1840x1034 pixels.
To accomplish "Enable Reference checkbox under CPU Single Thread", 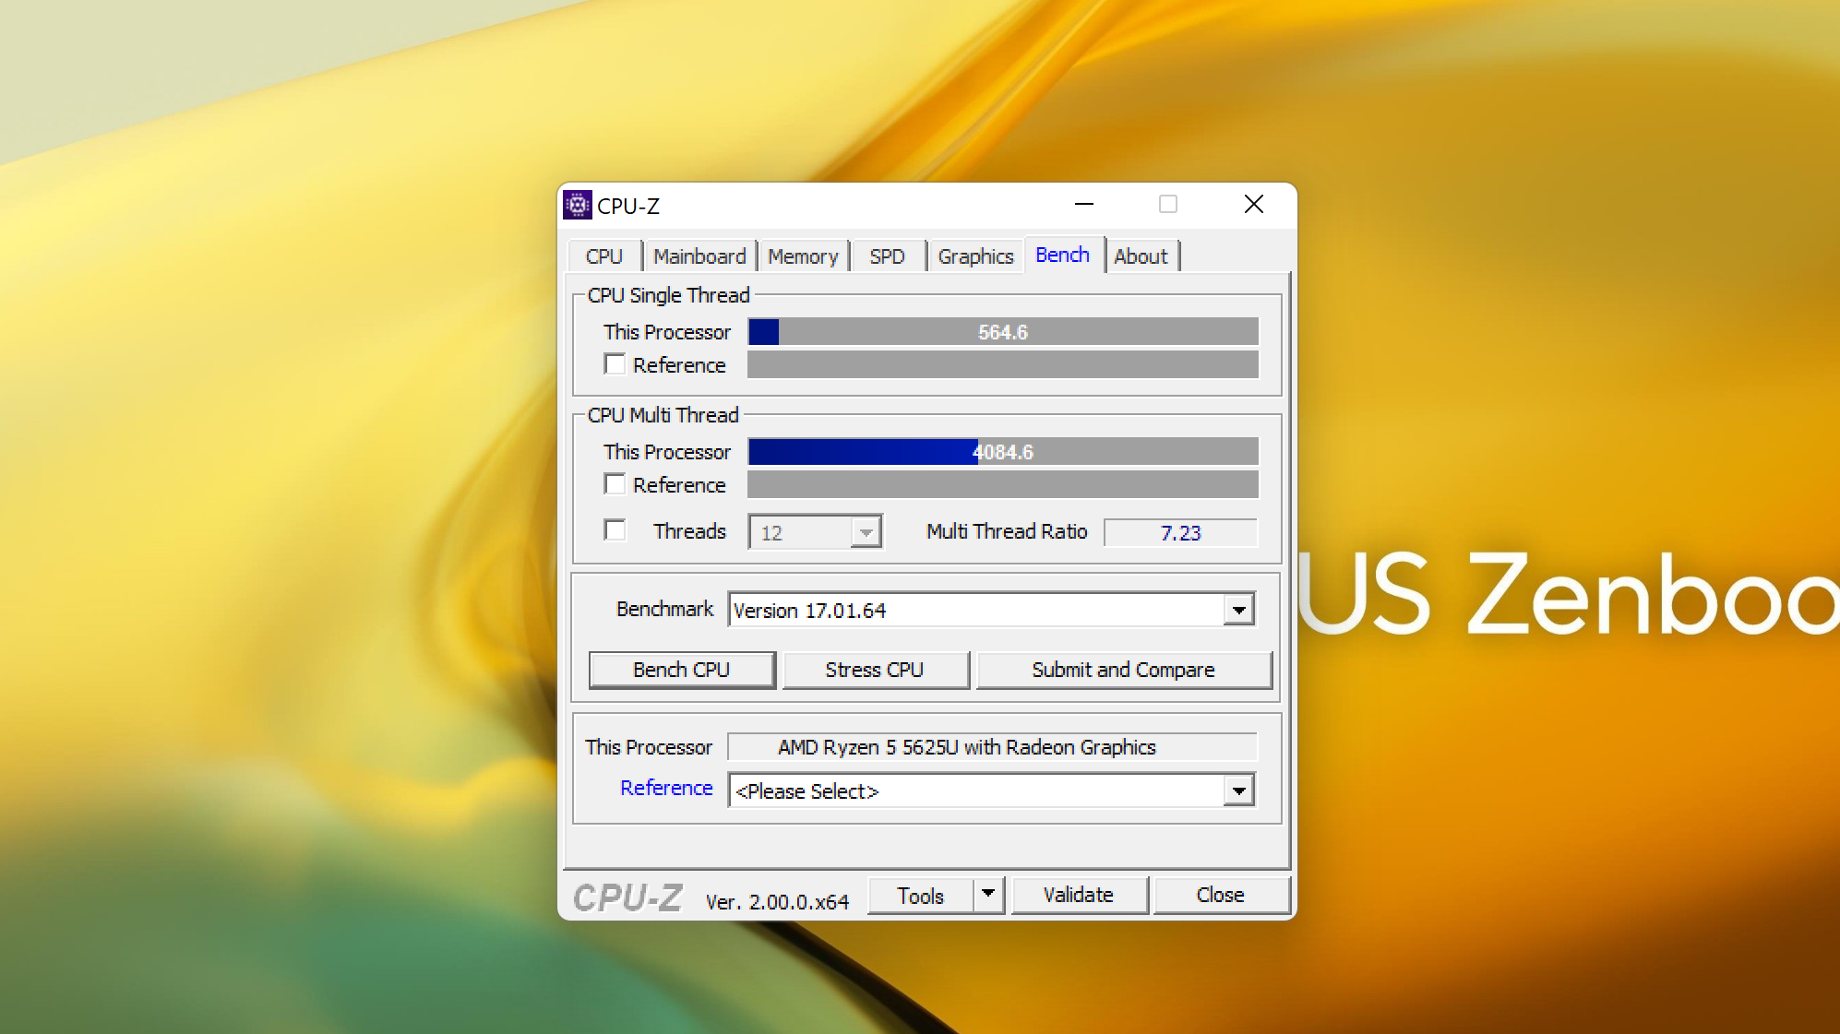I will coord(615,364).
